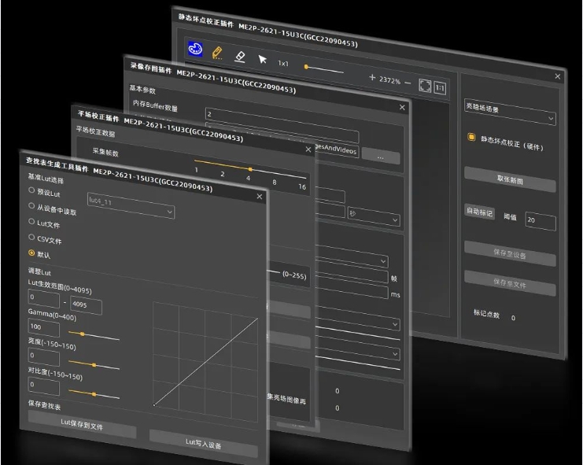Click the 标记点数 label
Screen dimensions: 583x465
[x=486, y=313]
